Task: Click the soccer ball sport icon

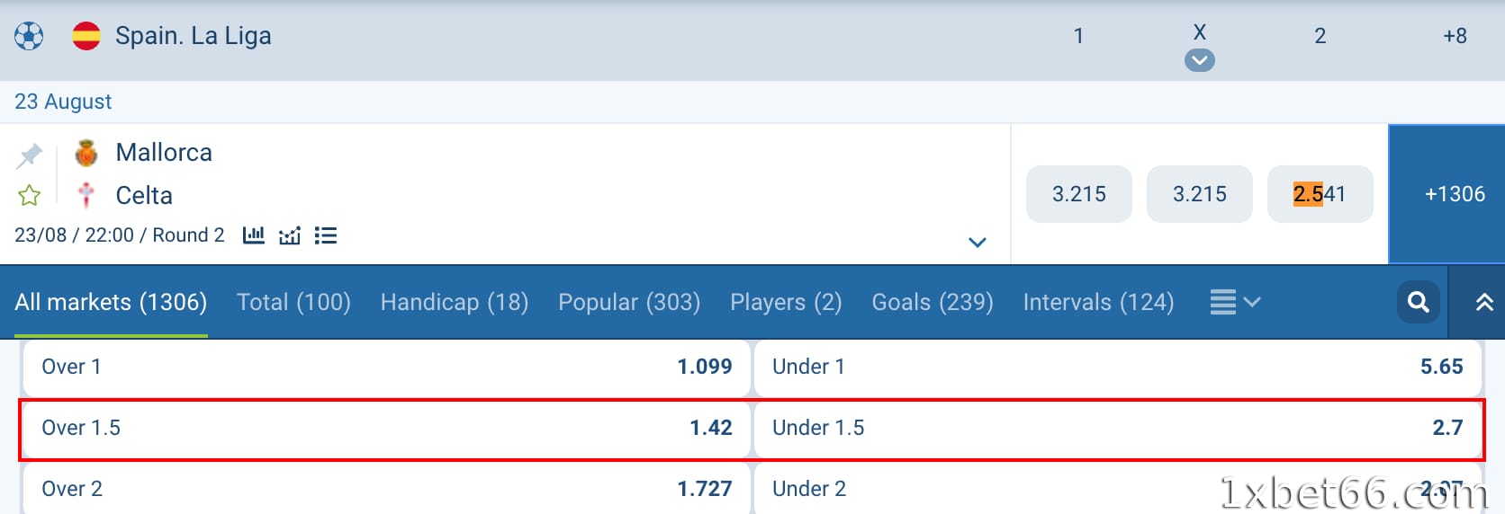Action: (29, 36)
